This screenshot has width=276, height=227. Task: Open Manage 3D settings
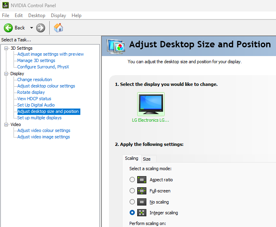36,60
